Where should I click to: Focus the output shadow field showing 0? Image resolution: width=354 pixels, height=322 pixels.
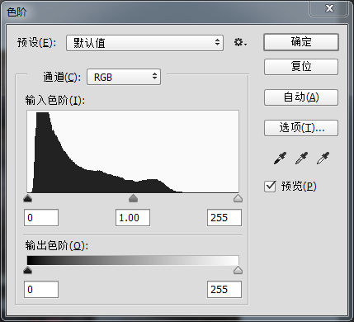[41, 290]
